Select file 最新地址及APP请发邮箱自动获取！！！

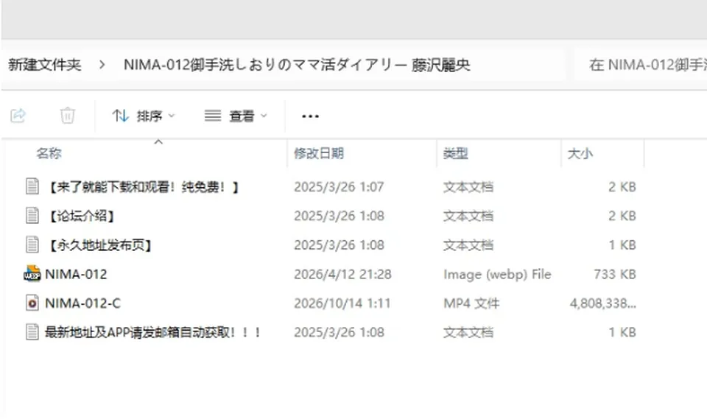point(153,332)
